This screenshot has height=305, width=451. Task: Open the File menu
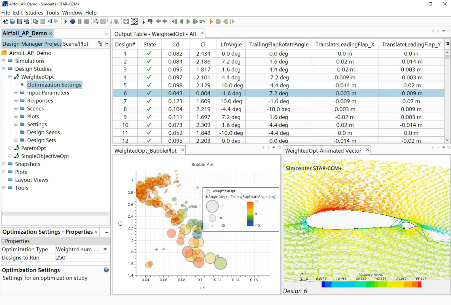(6, 12)
